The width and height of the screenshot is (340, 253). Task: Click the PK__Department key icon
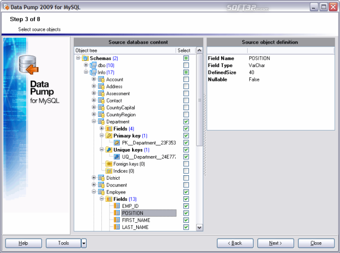(117, 143)
